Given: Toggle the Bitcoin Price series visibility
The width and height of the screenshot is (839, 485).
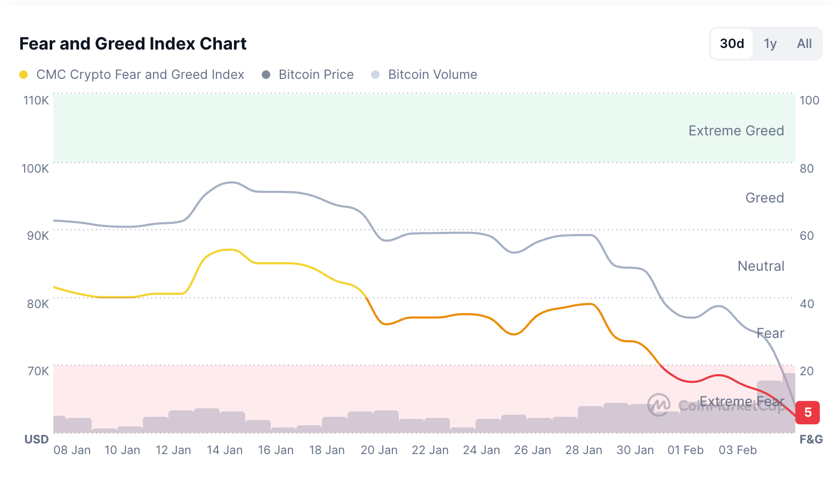Looking at the screenshot, I should pos(316,75).
